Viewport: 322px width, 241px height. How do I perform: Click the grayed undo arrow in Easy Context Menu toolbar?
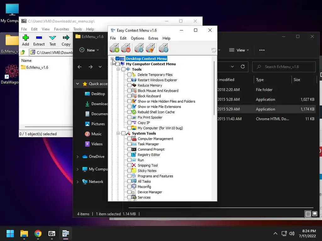[214, 50]
